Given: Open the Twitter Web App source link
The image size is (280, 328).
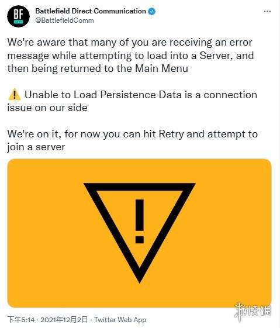Looking at the screenshot, I should (x=120, y=320).
